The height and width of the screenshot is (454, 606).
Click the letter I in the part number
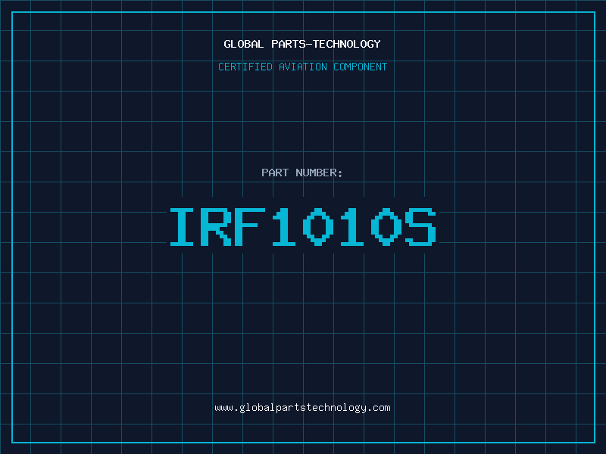183,227
